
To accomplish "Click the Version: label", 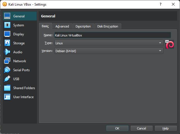I will click(x=47, y=51).
